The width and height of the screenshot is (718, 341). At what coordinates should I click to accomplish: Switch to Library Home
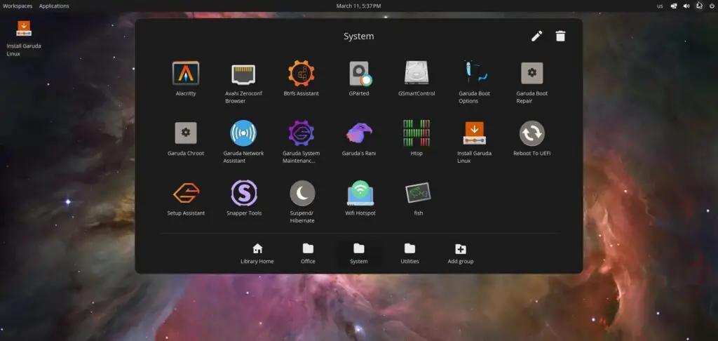click(x=257, y=253)
